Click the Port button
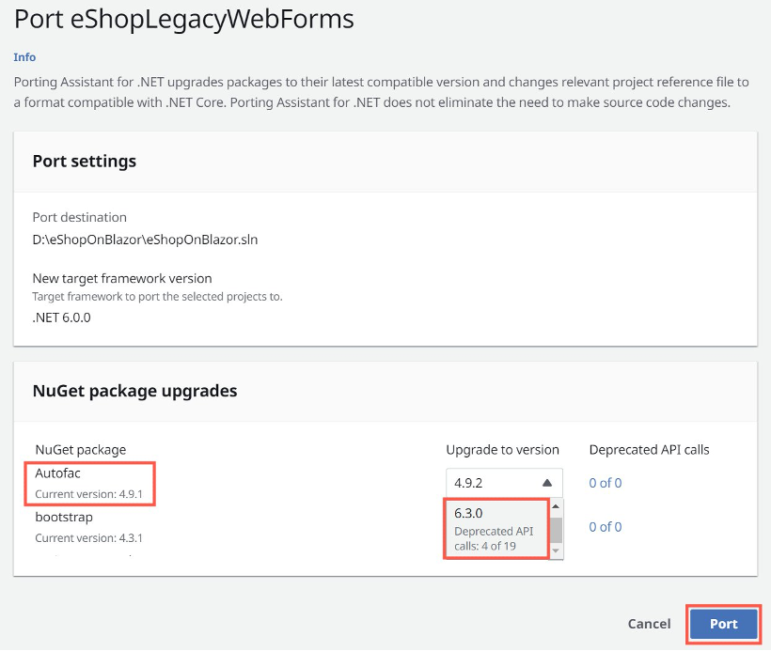Image resolution: width=771 pixels, height=651 pixels. point(723,624)
